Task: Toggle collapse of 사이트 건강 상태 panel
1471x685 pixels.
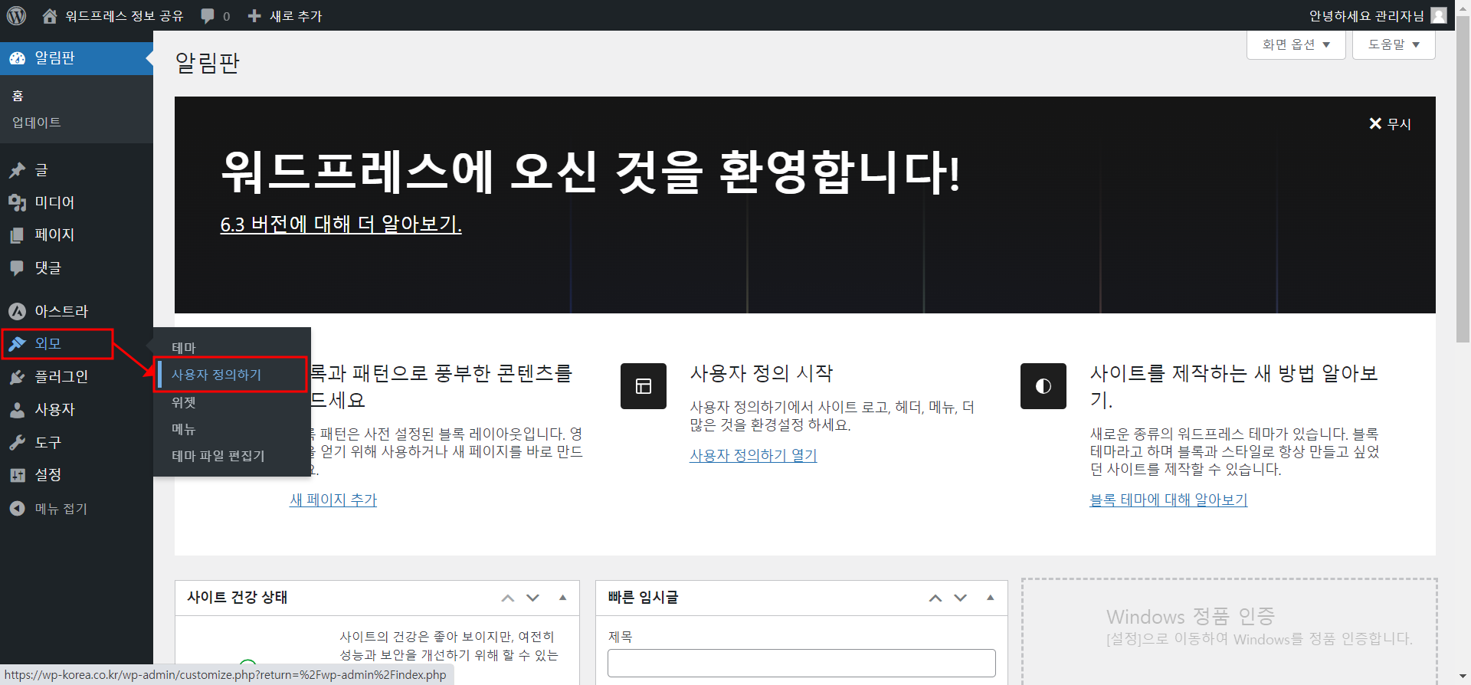Action: point(563,598)
